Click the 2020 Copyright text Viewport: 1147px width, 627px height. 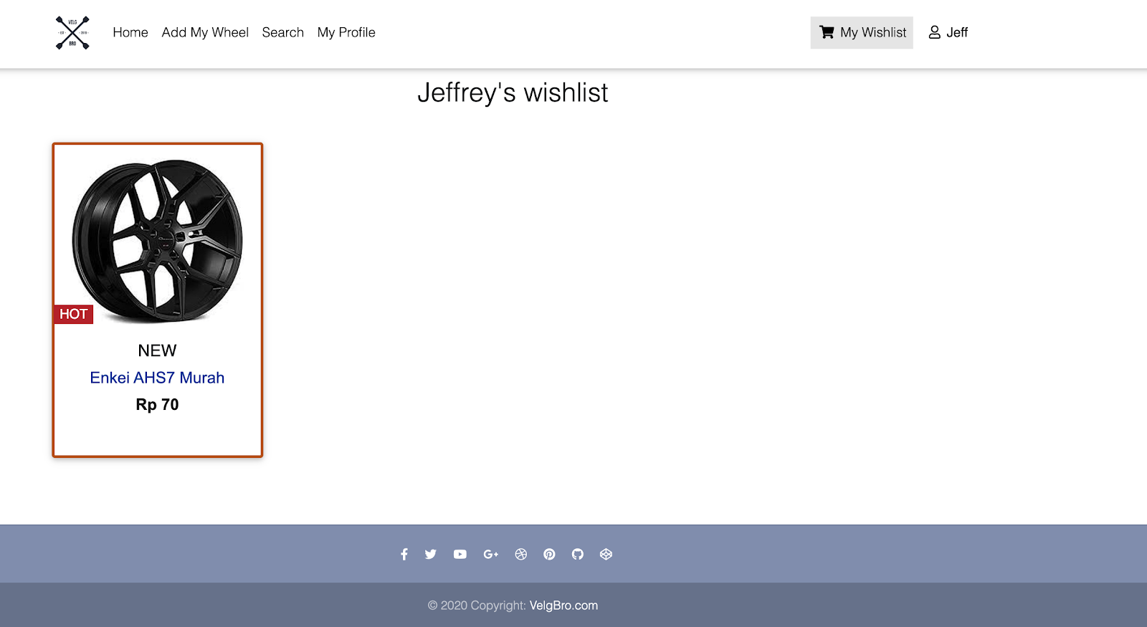[477, 606]
